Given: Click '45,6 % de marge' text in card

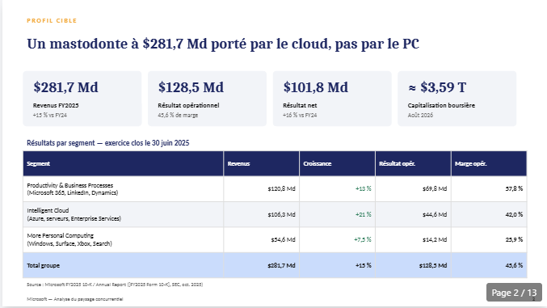Looking at the screenshot, I should tap(178, 116).
